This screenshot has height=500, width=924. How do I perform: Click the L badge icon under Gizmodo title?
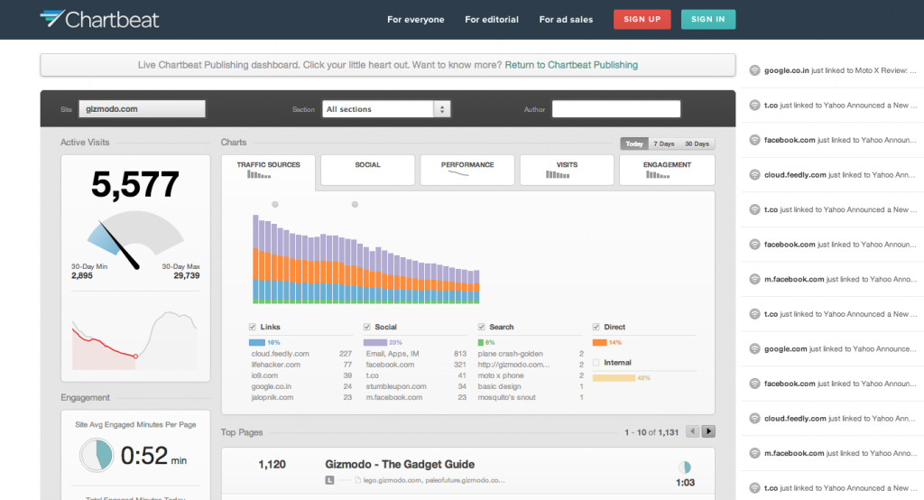click(x=329, y=480)
